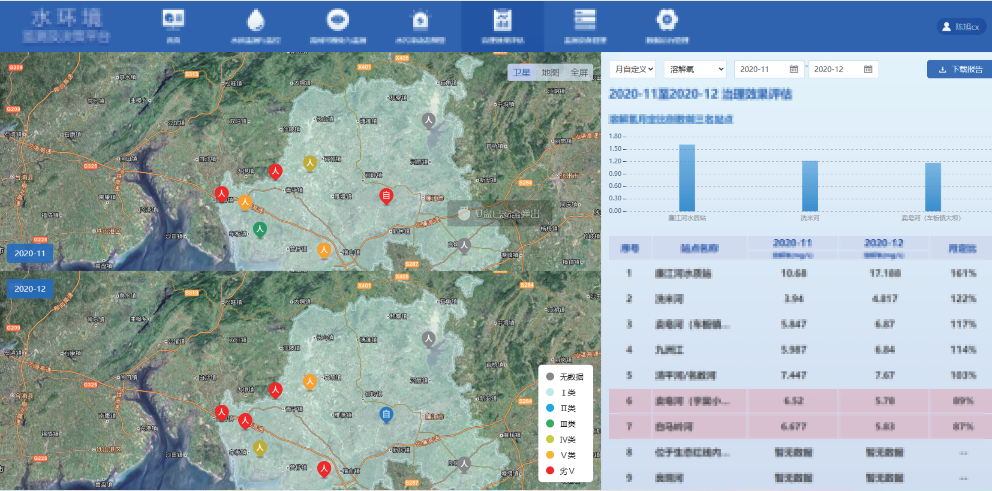Click orange marker near 石颈镇 on 2020-12 map
This screenshot has height=491, width=992.
[310, 382]
